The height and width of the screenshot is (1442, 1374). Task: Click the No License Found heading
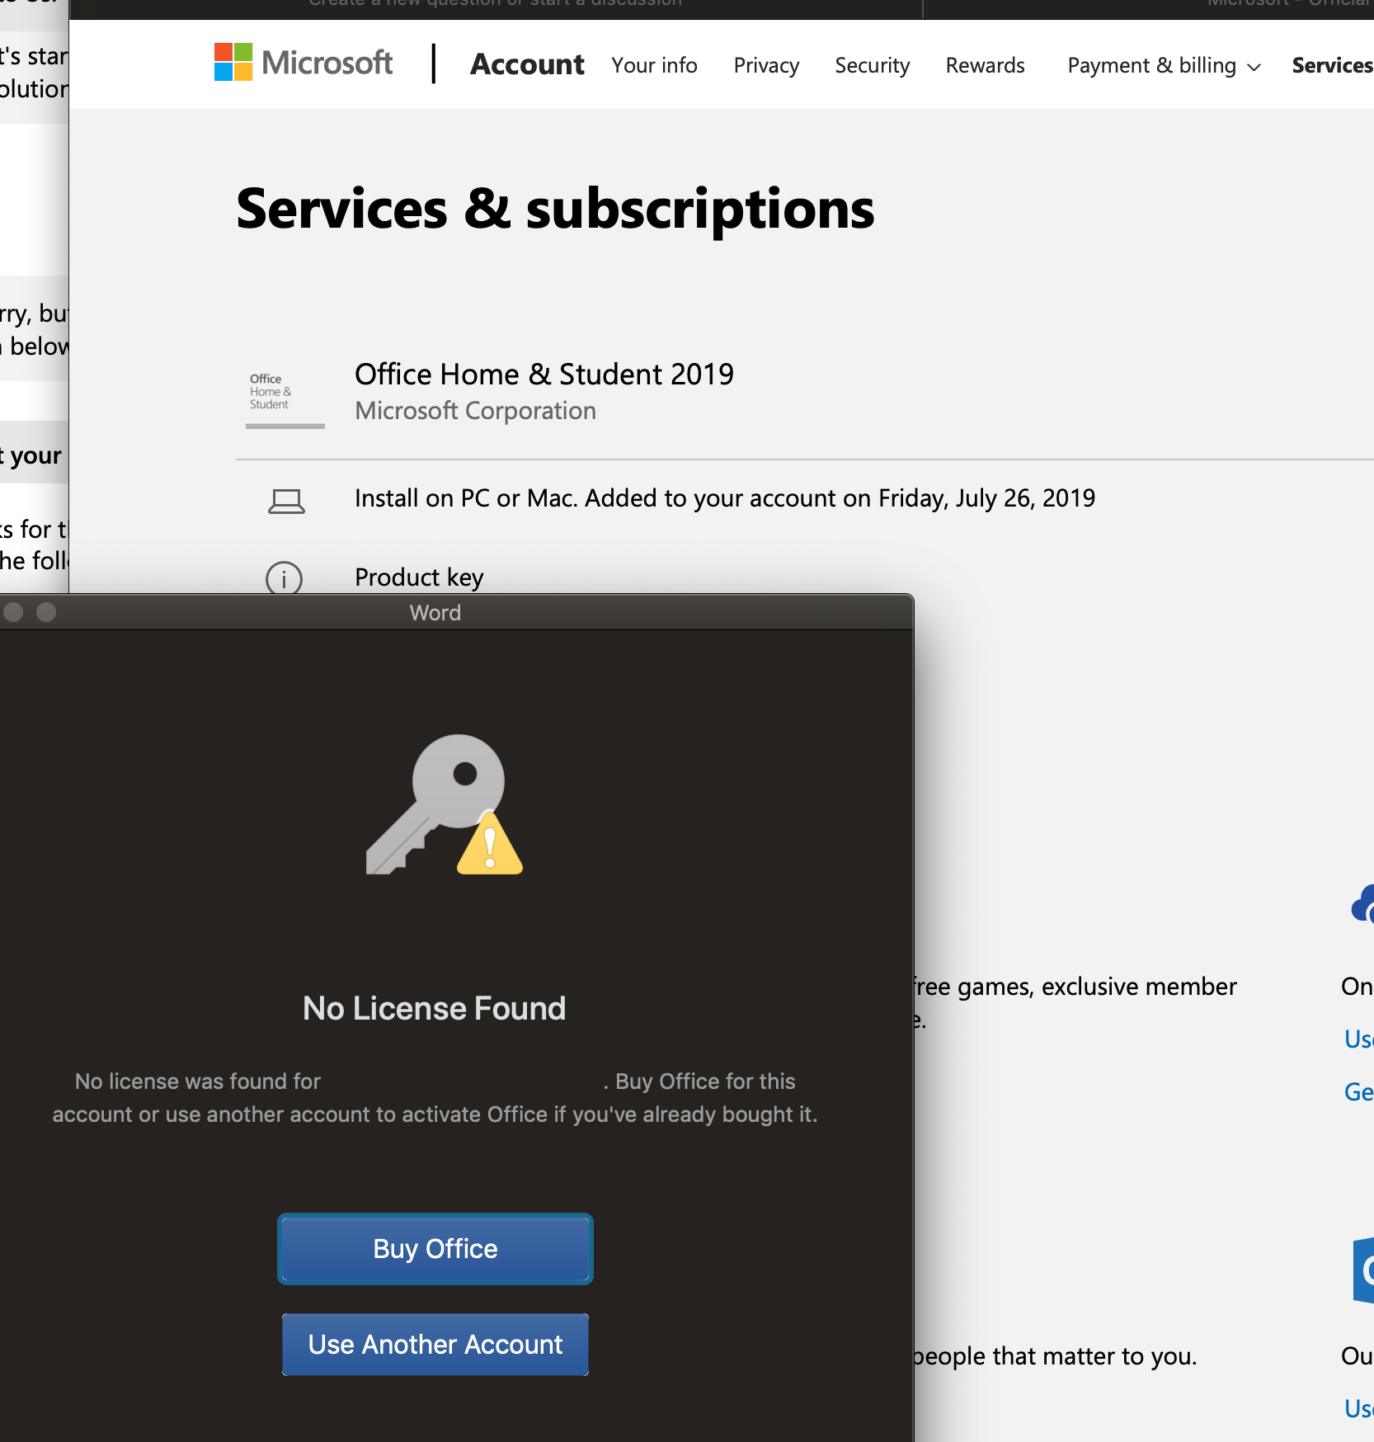pos(435,1008)
